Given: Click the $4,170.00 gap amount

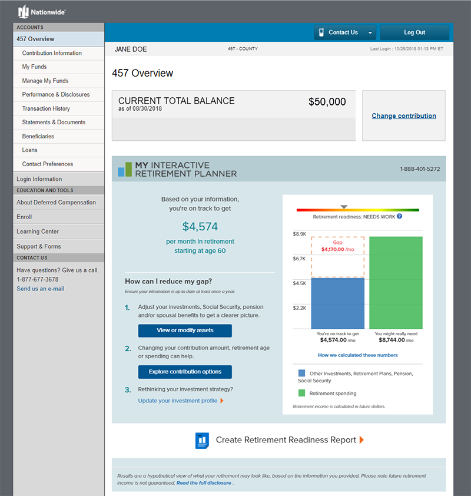Looking at the screenshot, I should pos(333,249).
